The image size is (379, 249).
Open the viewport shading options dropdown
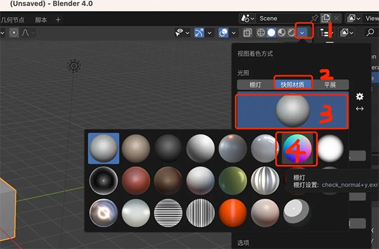pyautogui.click(x=302, y=33)
